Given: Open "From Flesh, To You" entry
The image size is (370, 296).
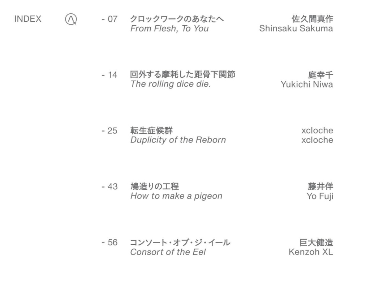Looking at the screenshot, I should click(169, 29).
